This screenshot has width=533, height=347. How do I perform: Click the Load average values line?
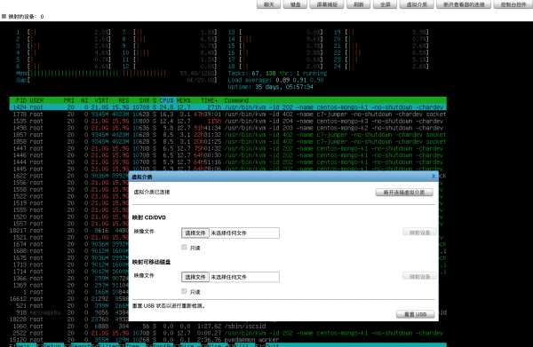tap(275, 80)
